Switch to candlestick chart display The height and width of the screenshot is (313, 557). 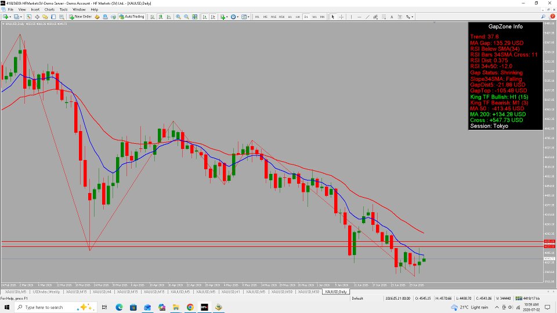(161, 17)
